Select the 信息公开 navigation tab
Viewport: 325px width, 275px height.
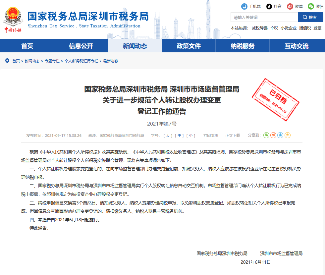click(x=81, y=45)
